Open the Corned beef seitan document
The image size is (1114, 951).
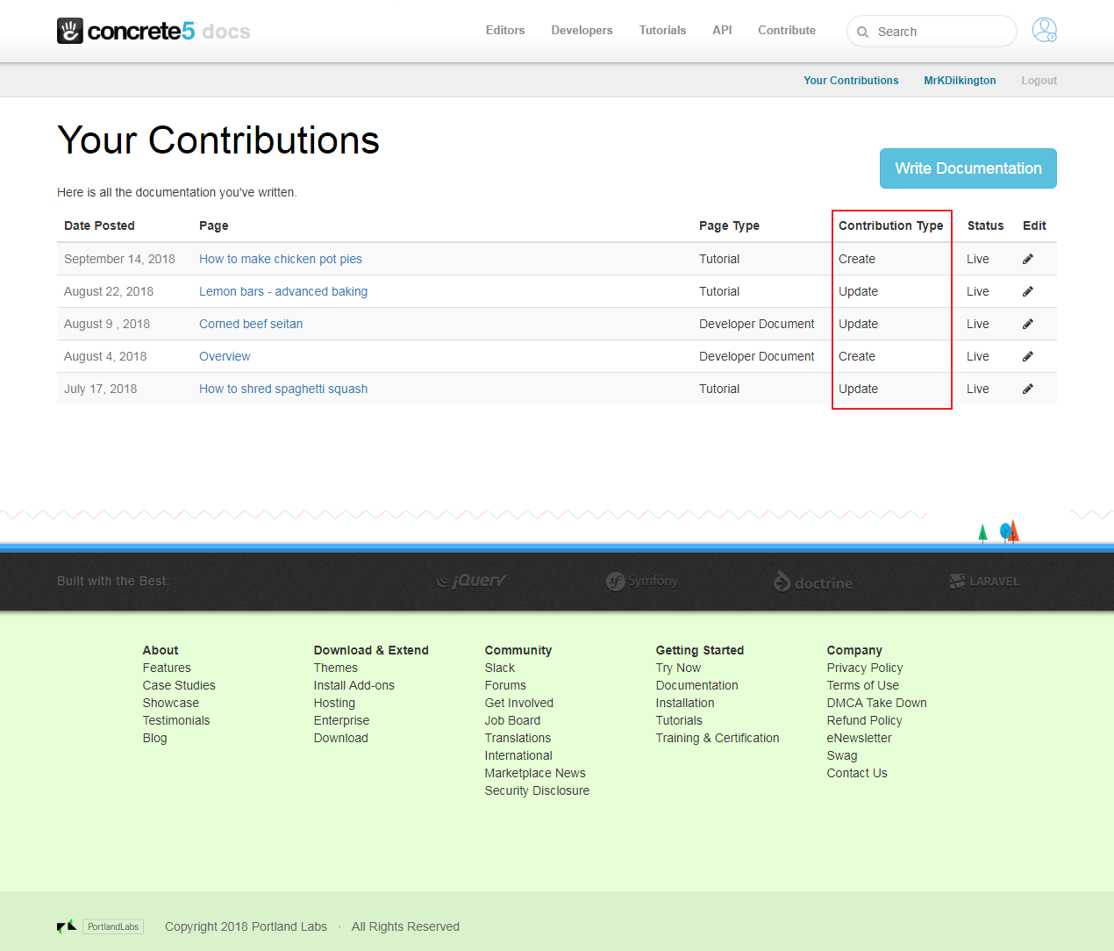coord(251,323)
